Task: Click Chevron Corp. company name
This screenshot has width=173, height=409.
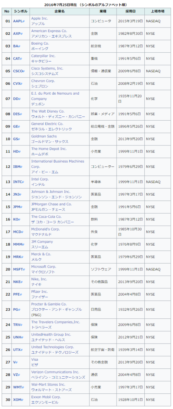Action: click(43, 81)
